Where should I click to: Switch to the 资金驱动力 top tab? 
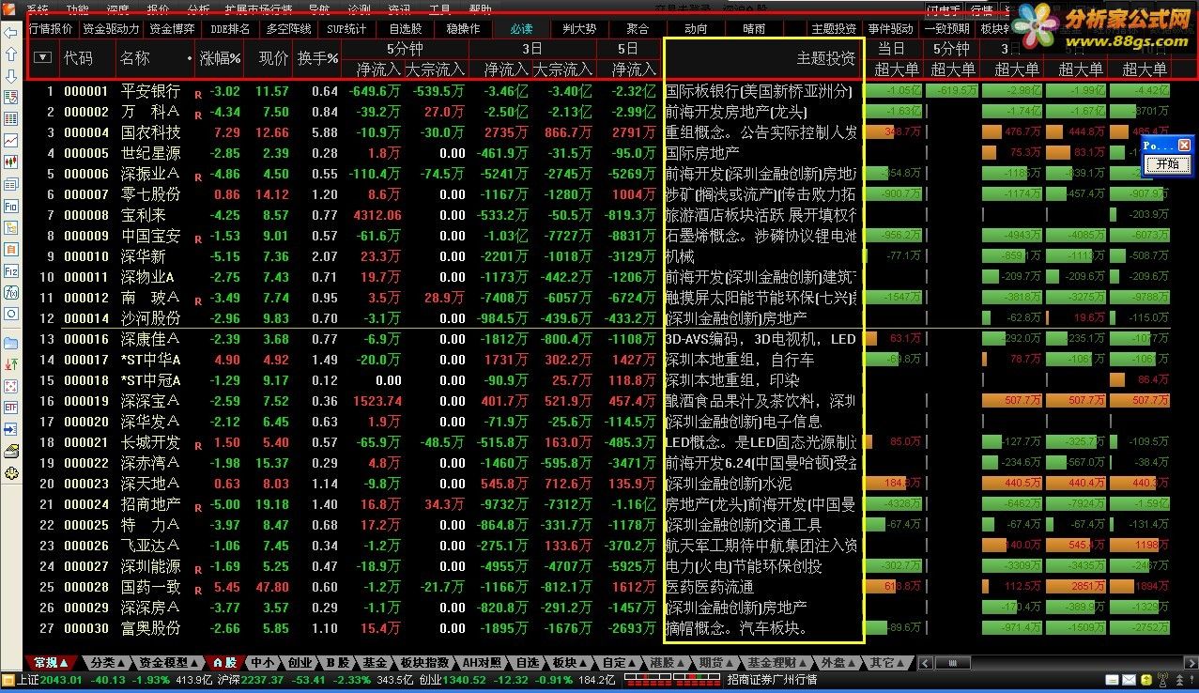click(x=111, y=29)
